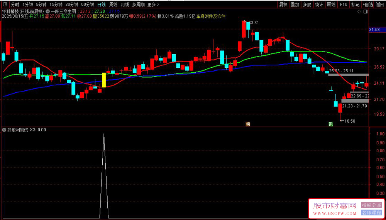The height and width of the screenshot is (220, 386).
Task: Click the 车身附件及饰件 sector label
Action: tap(211, 16)
